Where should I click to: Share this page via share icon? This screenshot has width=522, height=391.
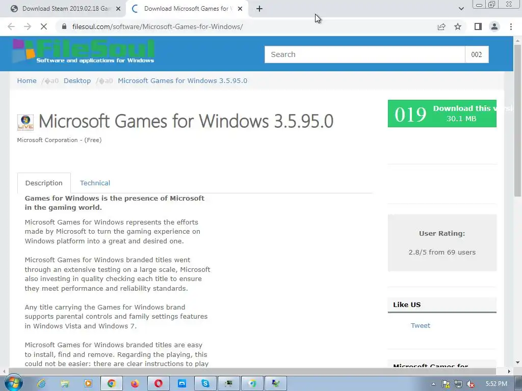tap(441, 26)
